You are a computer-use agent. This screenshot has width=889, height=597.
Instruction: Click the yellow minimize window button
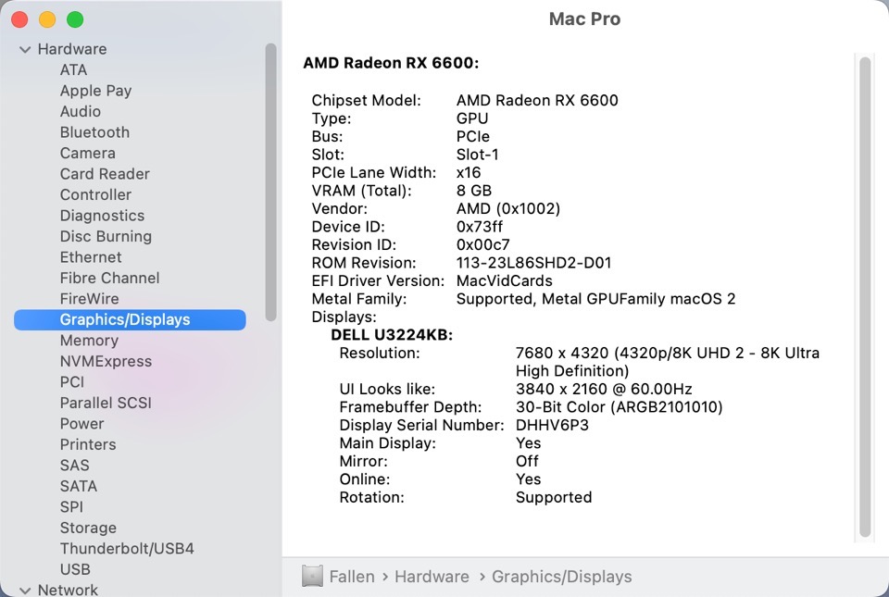pyautogui.click(x=47, y=19)
